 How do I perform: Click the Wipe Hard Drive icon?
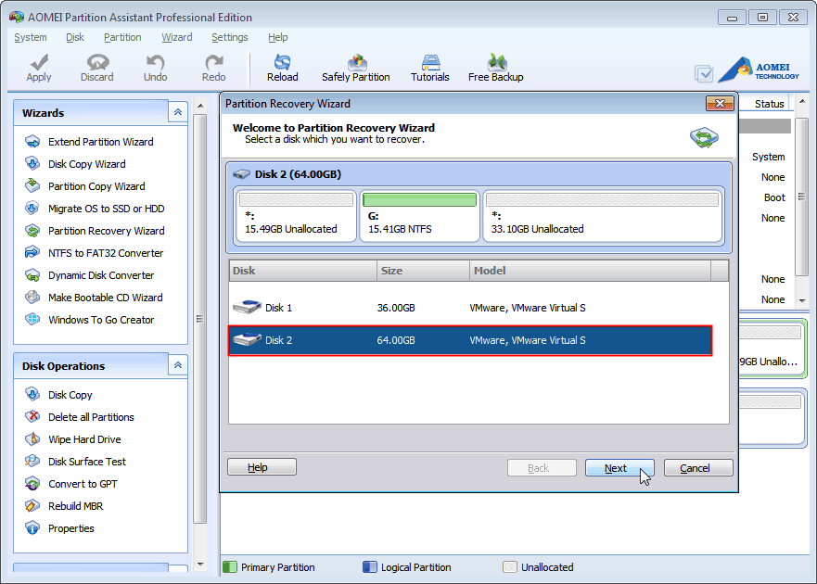coord(31,439)
